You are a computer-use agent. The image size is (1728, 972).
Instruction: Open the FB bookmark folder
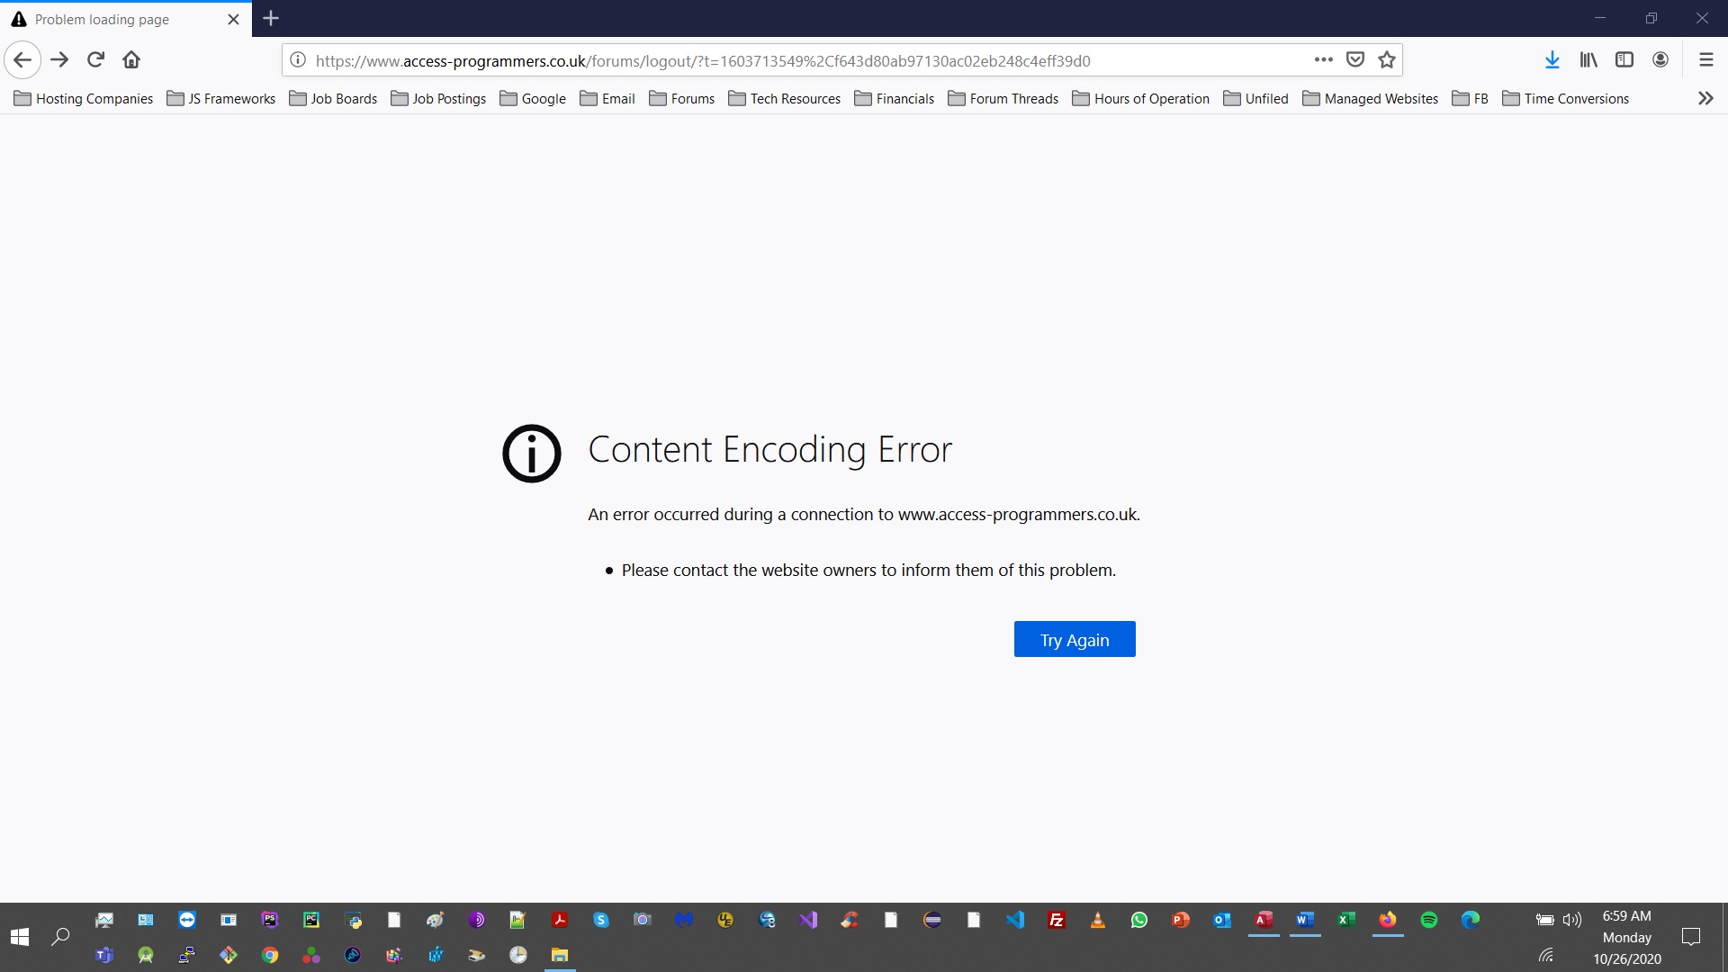click(x=1471, y=99)
